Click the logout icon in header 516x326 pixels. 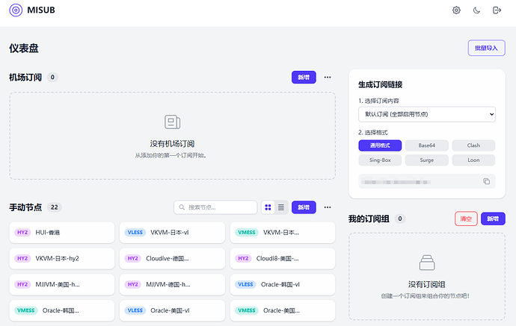coord(497,10)
